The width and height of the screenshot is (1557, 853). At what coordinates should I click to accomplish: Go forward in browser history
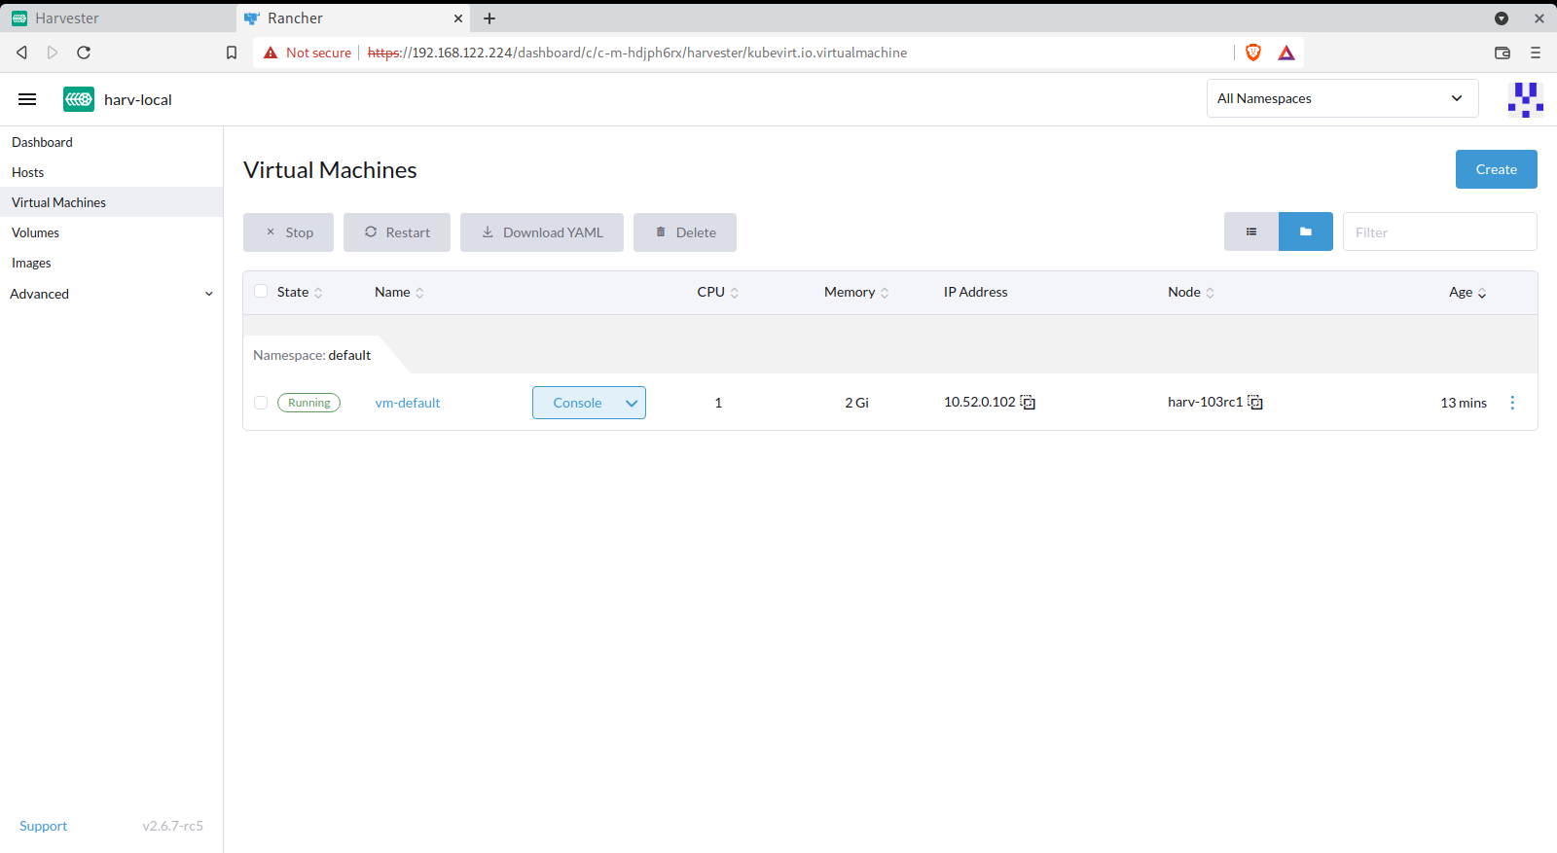click(53, 53)
